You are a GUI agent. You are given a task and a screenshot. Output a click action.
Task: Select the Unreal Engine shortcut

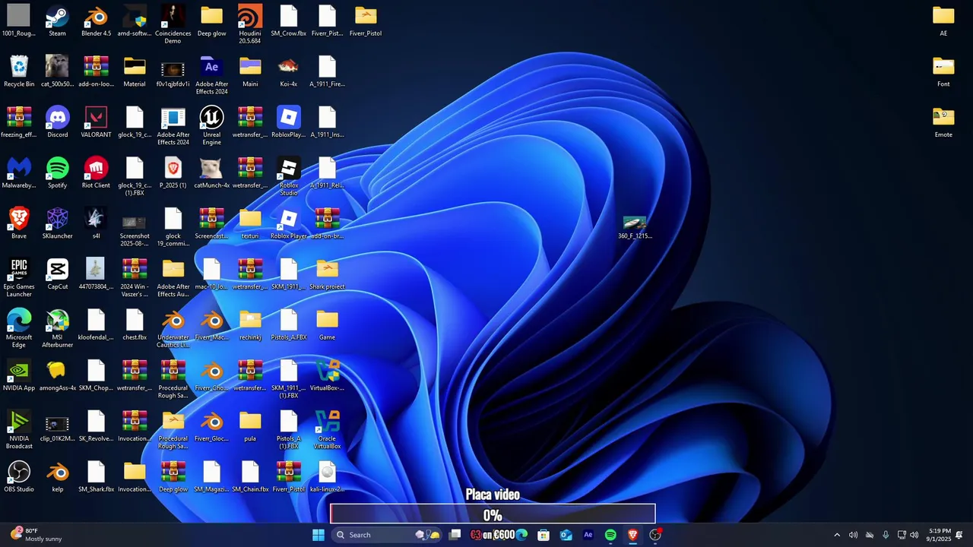(211, 125)
